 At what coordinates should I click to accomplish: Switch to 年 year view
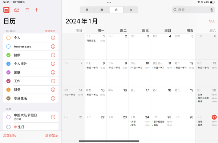pyautogui.click(x=131, y=10)
